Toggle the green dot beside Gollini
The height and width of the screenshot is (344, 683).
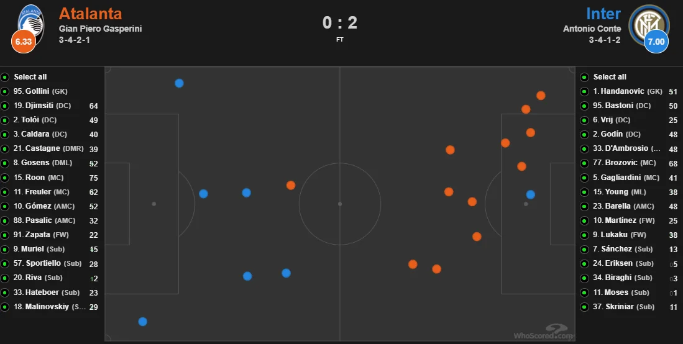point(5,91)
